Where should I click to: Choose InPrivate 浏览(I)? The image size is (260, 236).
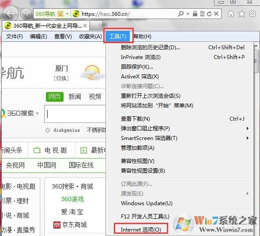coord(180,57)
